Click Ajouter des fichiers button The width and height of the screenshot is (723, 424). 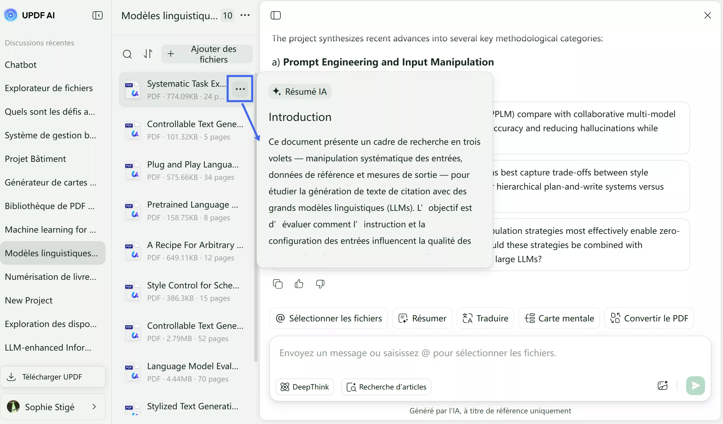[207, 54]
